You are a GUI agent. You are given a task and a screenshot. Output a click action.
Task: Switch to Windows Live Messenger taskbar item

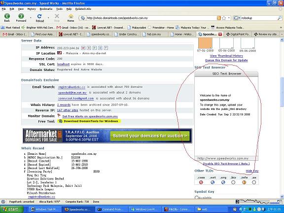(x=145, y=210)
